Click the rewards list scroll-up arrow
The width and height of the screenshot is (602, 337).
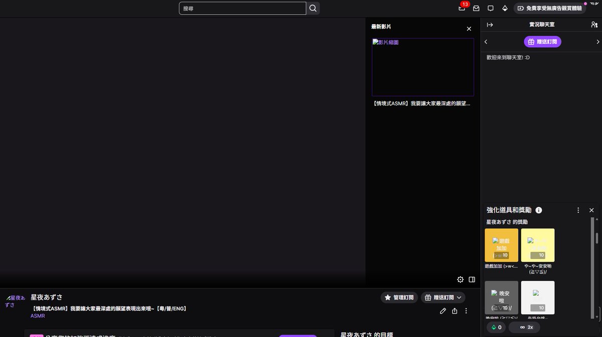pos(596,220)
